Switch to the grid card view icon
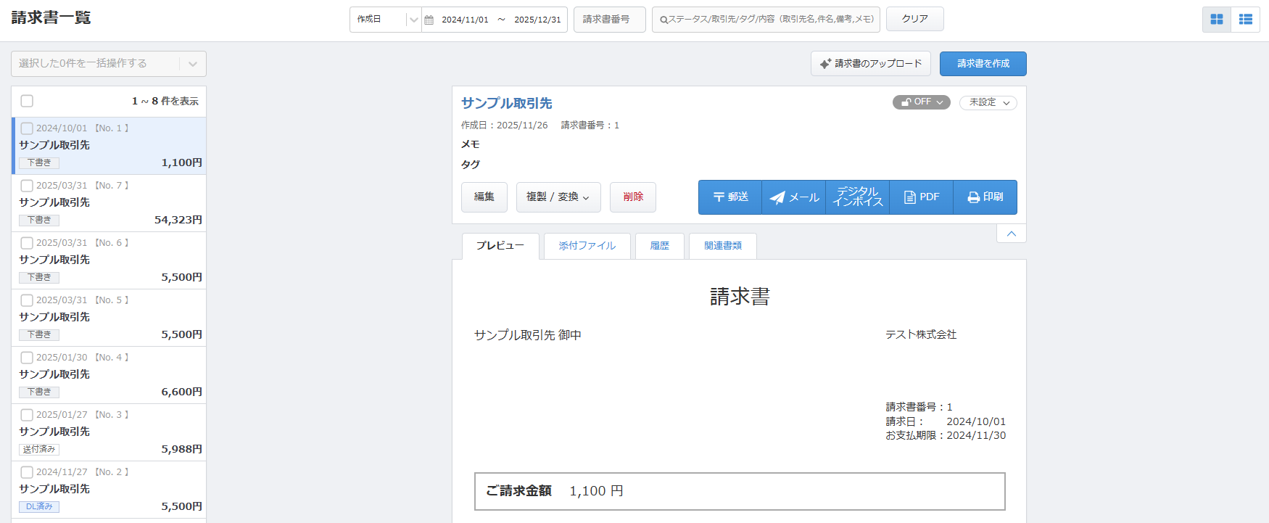 click(1217, 20)
